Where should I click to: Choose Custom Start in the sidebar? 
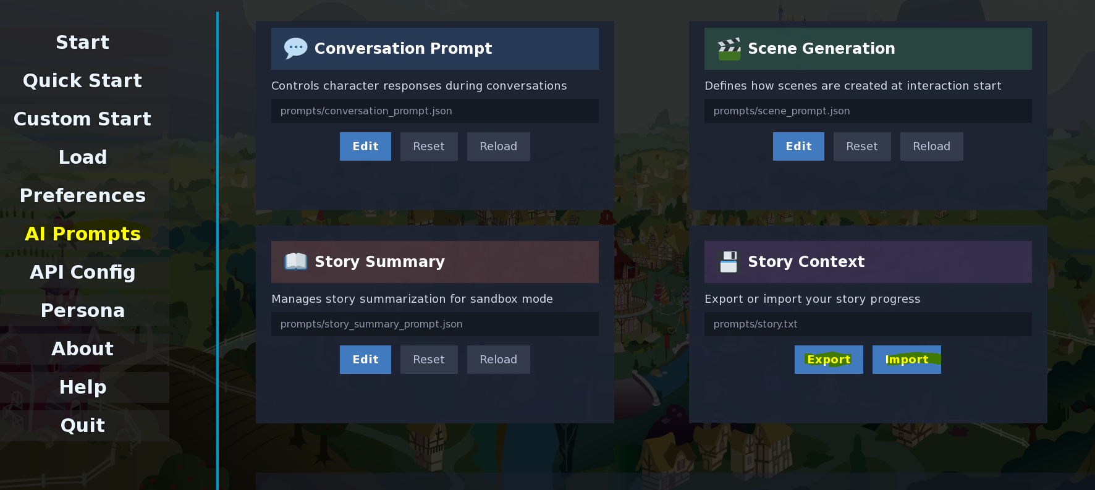83,119
